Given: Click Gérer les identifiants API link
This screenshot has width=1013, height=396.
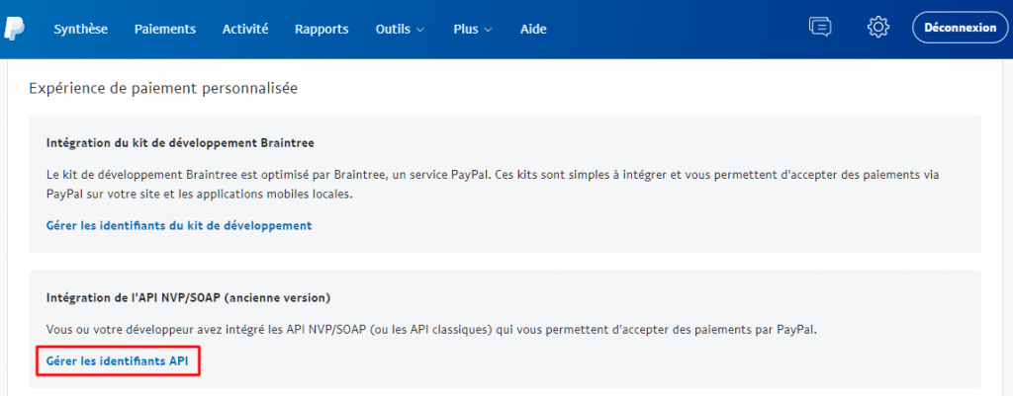Looking at the screenshot, I should pos(117,361).
